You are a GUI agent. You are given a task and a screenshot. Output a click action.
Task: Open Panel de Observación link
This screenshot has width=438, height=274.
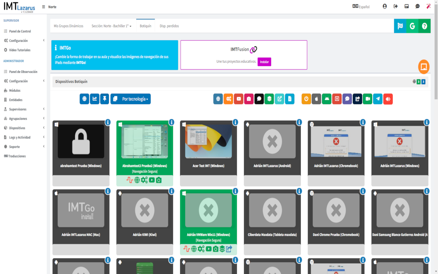[x=23, y=72]
